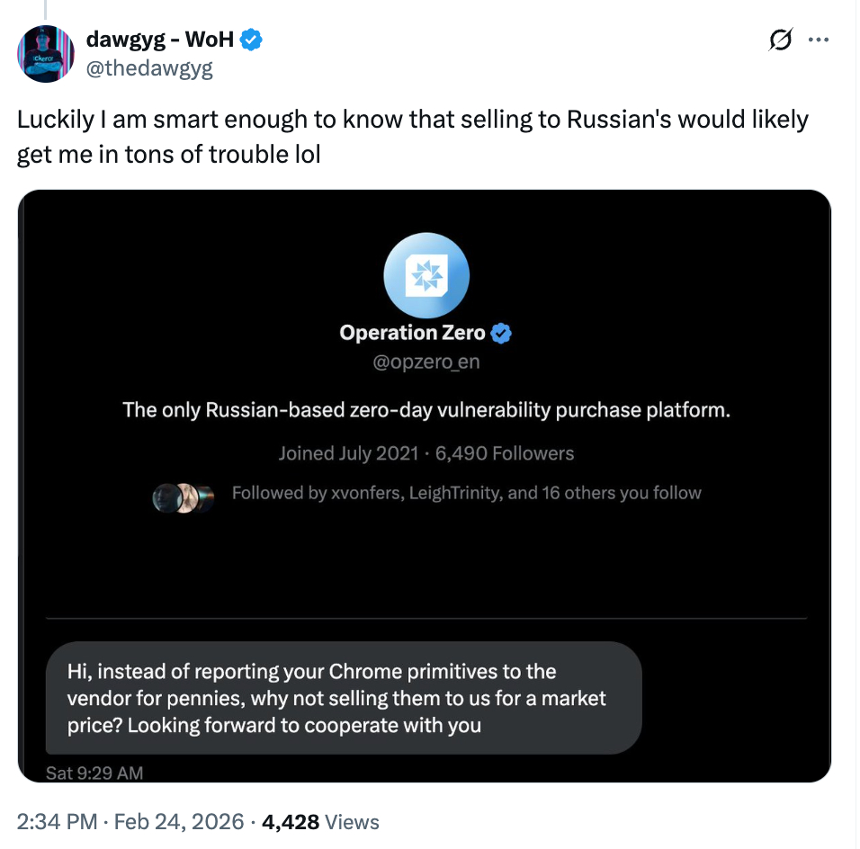
Task: Click the @opzero_en handle
Action: (x=426, y=364)
